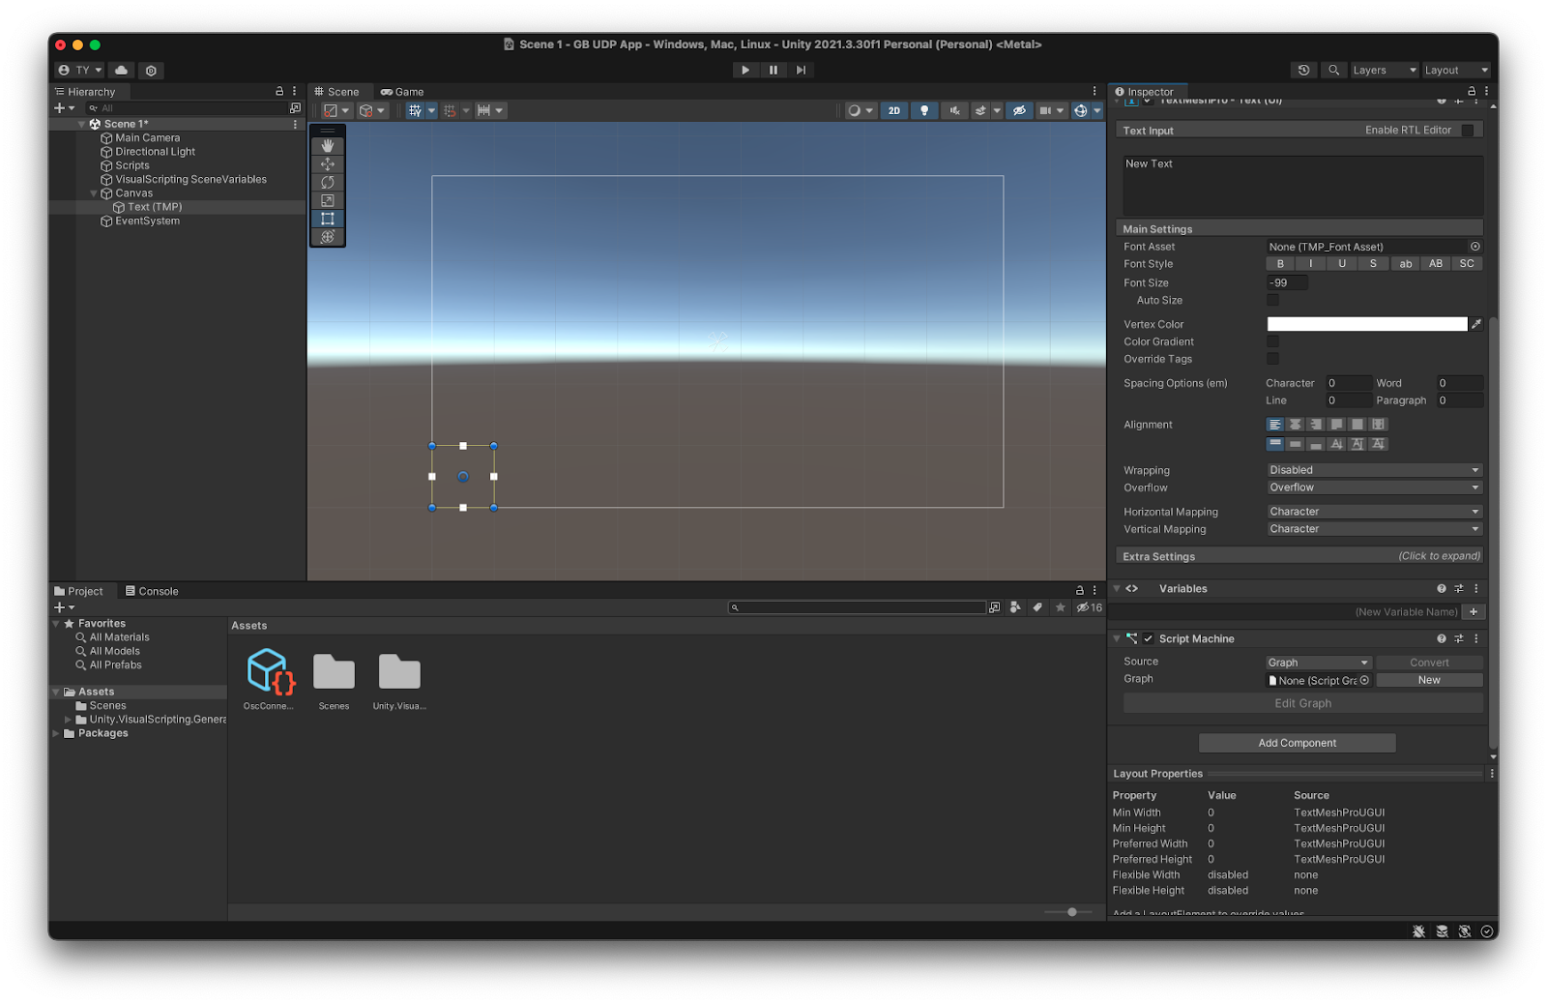This screenshot has width=1547, height=1004.
Task: Select the OscConne... script asset
Action: (x=268, y=679)
